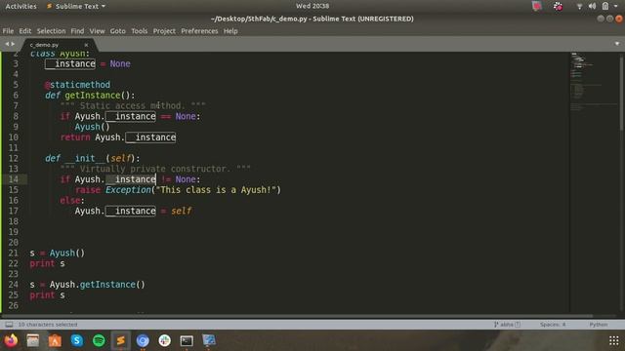
Task: Open the Activities overview
Action: [x=21, y=6]
